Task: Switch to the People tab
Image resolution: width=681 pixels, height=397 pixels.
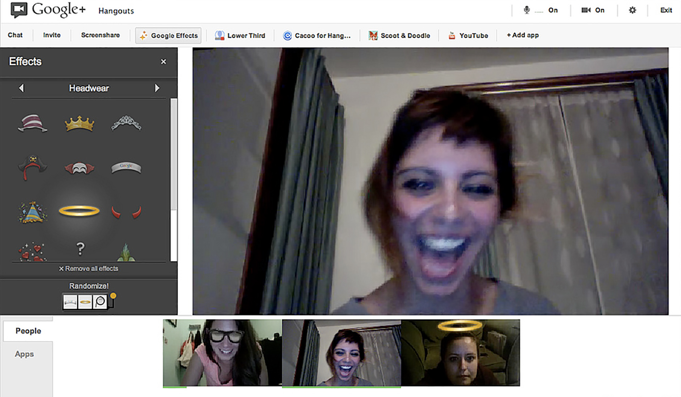Action: pyautogui.click(x=28, y=331)
